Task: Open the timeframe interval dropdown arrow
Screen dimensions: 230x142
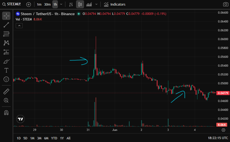Action: pyautogui.click(x=61, y=4)
